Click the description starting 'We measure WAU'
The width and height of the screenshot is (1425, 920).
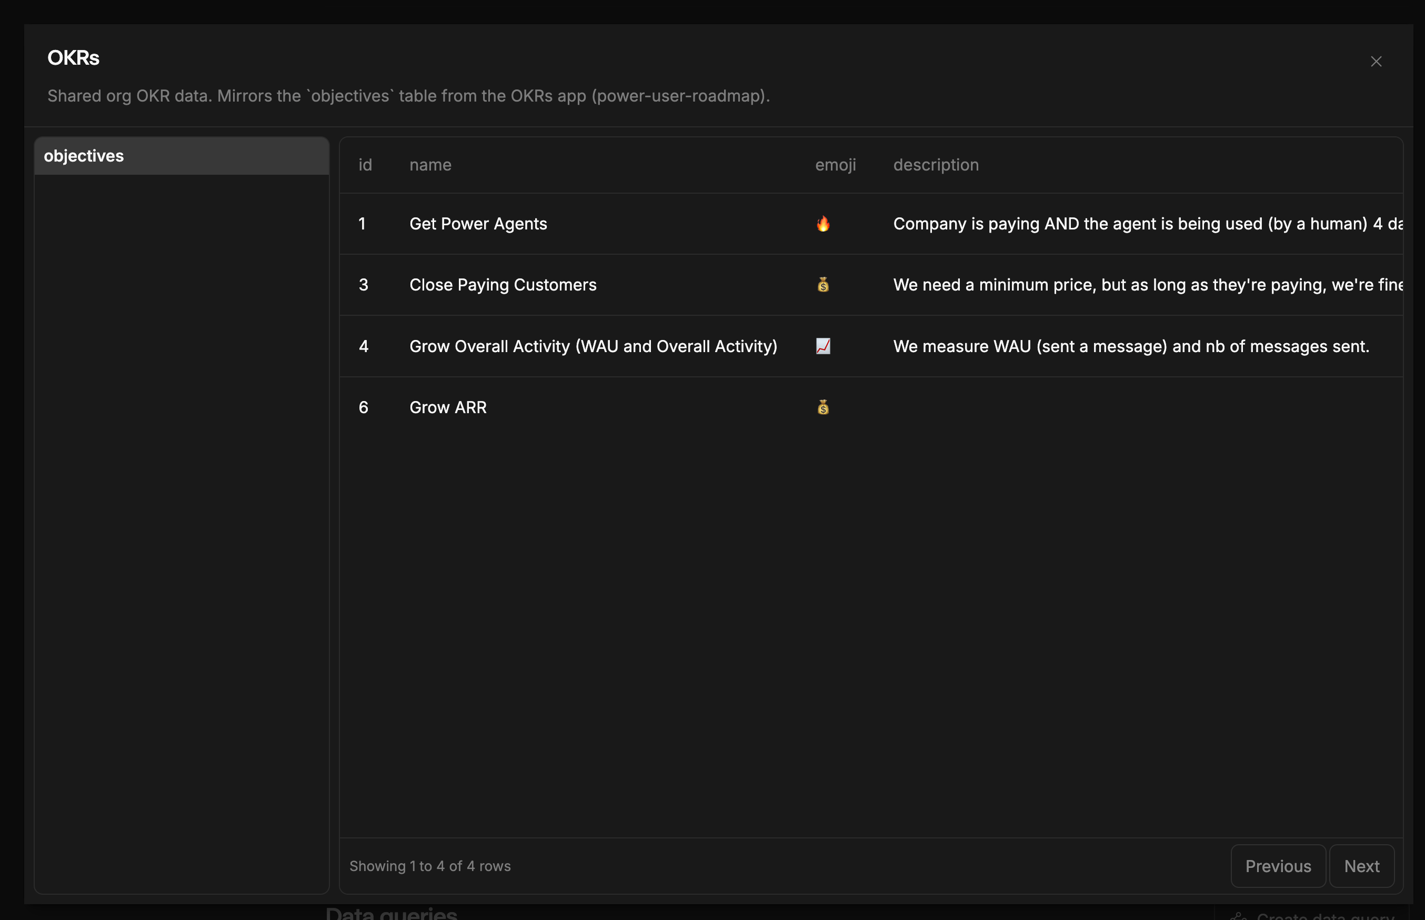pyautogui.click(x=1131, y=346)
